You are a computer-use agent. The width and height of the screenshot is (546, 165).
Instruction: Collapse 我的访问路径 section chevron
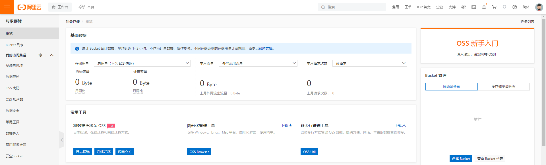(x=52, y=55)
